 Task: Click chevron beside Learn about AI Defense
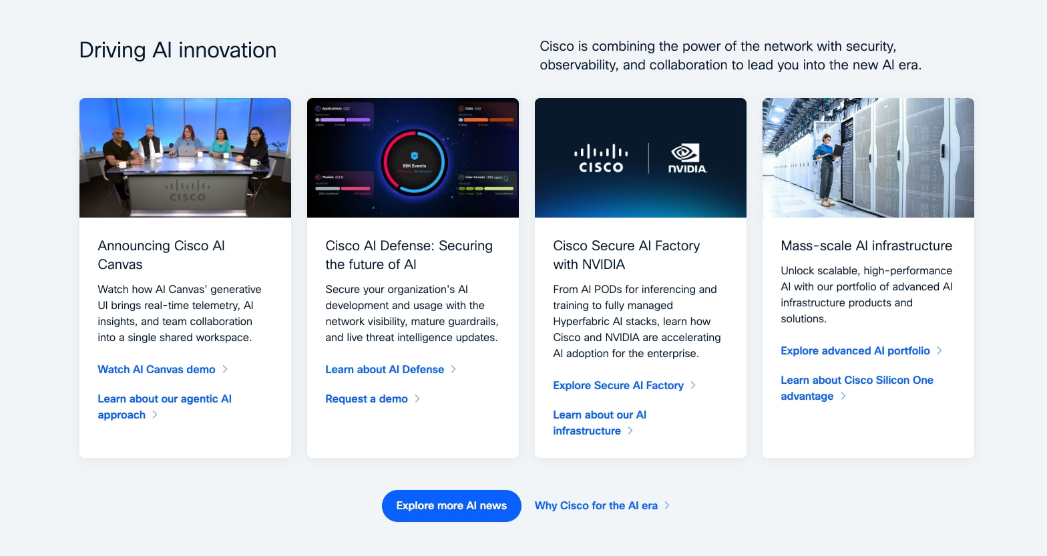pos(453,369)
